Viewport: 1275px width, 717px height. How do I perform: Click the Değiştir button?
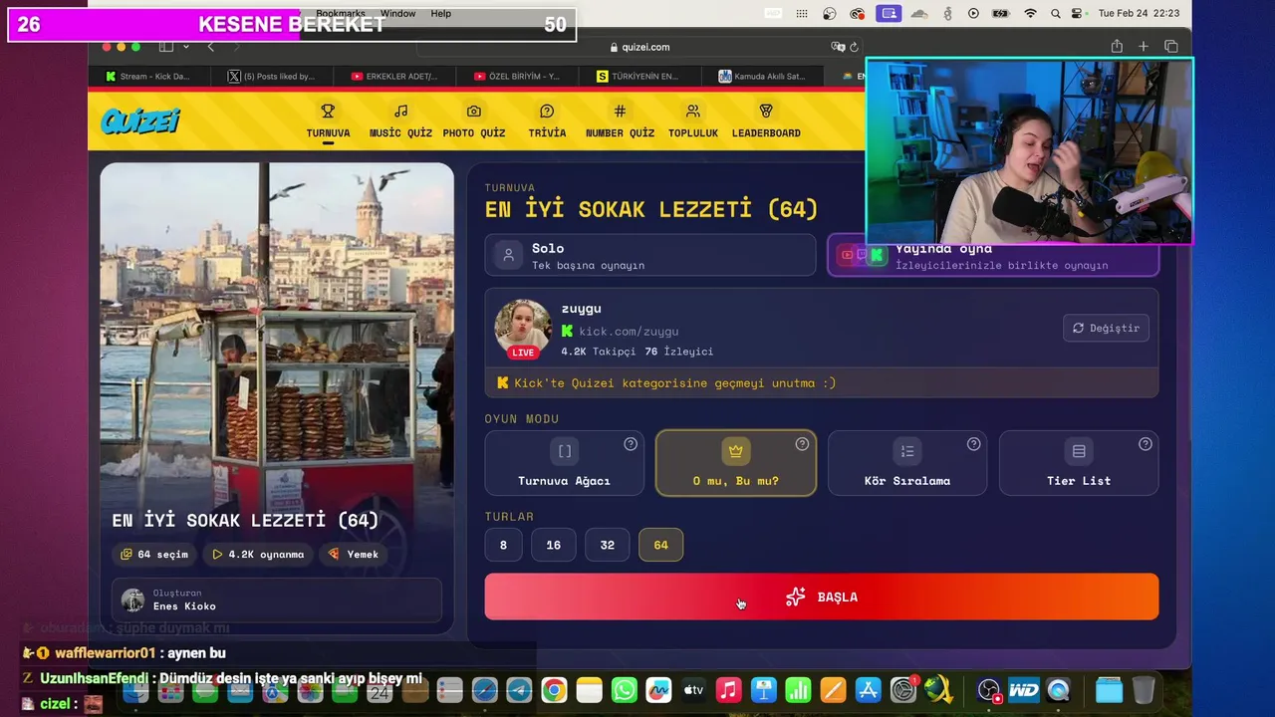tap(1106, 328)
